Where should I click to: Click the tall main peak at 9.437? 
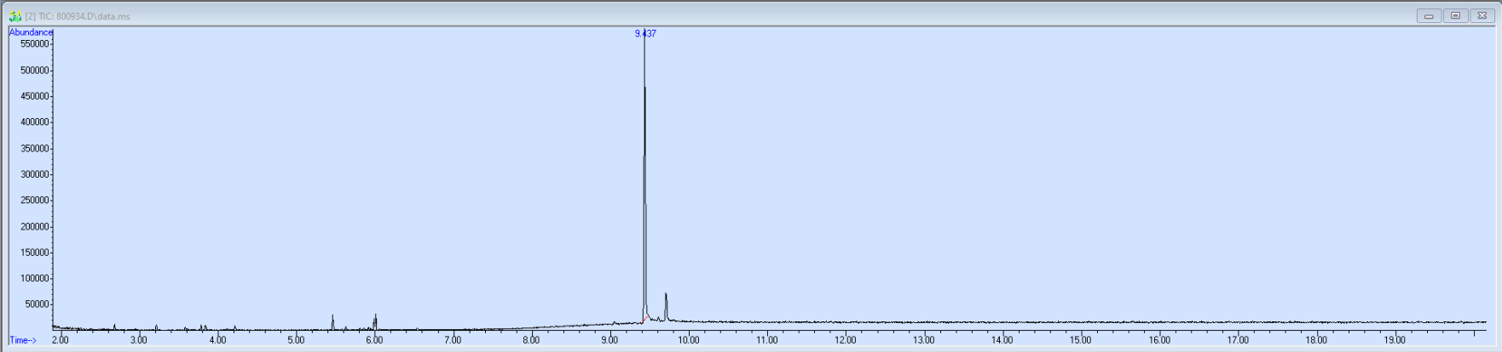tap(644, 179)
